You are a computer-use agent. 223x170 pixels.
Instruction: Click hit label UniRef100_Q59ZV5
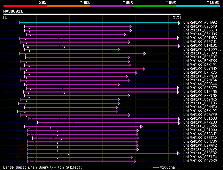tap(200, 149)
